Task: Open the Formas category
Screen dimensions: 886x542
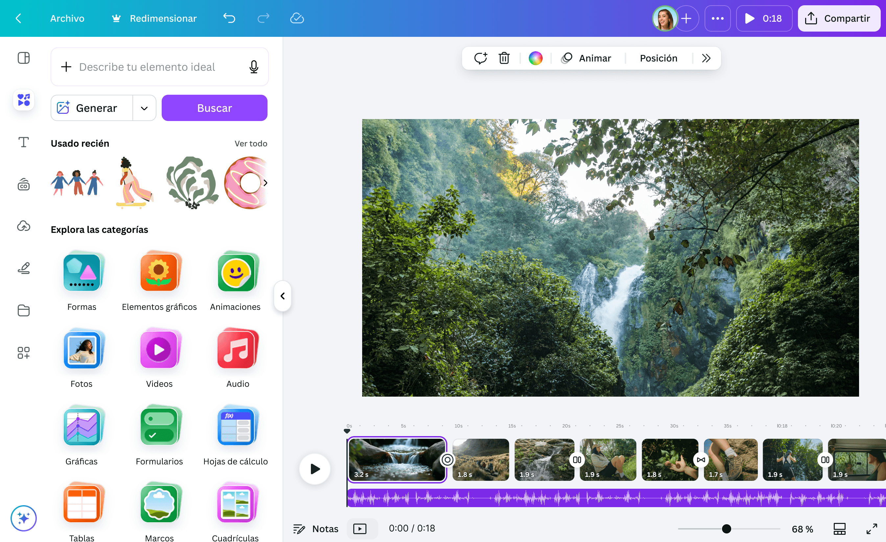Action: 82,281
